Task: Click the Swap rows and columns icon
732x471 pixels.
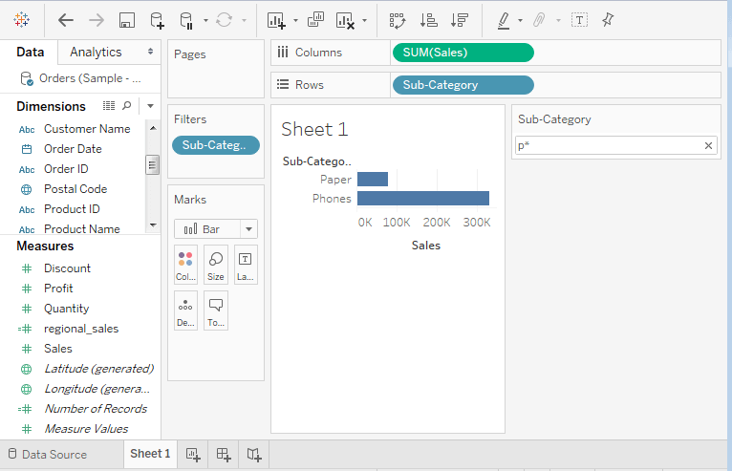Action: coord(398,20)
